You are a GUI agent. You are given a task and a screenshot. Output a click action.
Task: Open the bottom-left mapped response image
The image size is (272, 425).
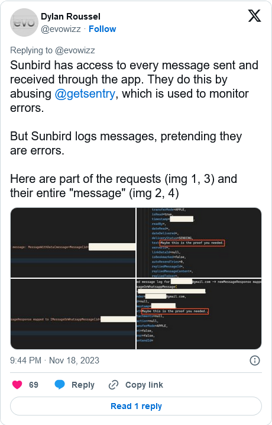[x=73, y=314]
